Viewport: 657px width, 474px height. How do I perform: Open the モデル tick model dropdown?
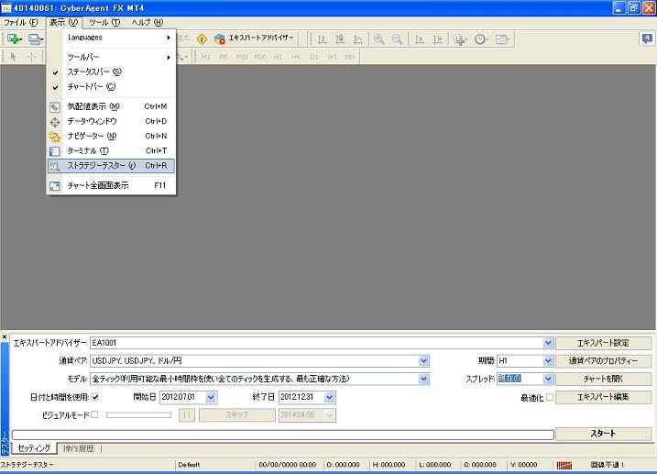(423, 379)
